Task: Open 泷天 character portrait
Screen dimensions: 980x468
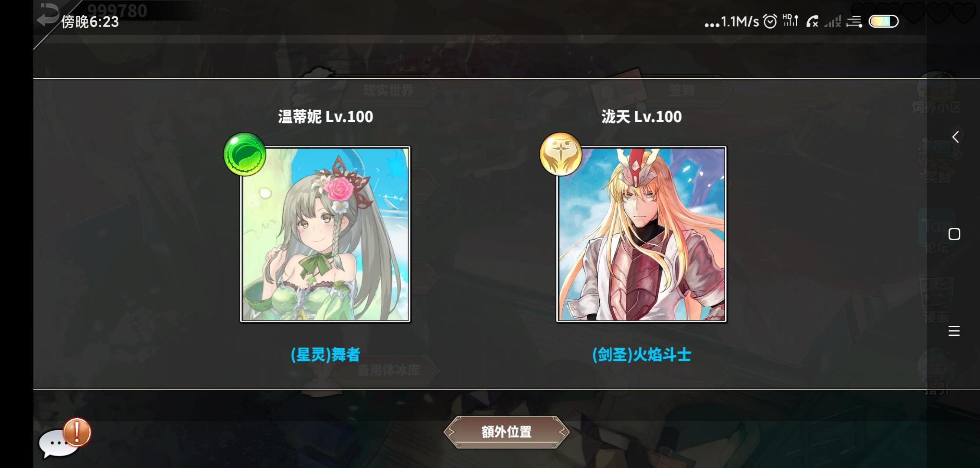Action: tap(641, 234)
